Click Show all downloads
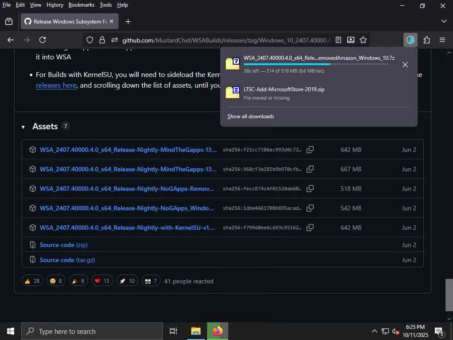Viewport: 453px width, 340px height. [251, 116]
